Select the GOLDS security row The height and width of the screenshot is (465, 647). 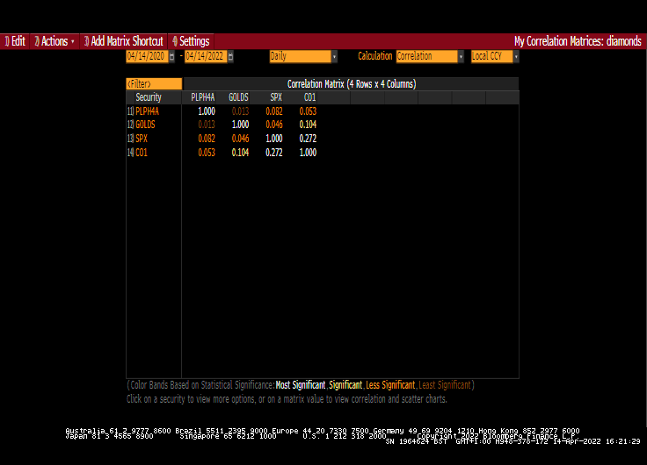(145, 125)
